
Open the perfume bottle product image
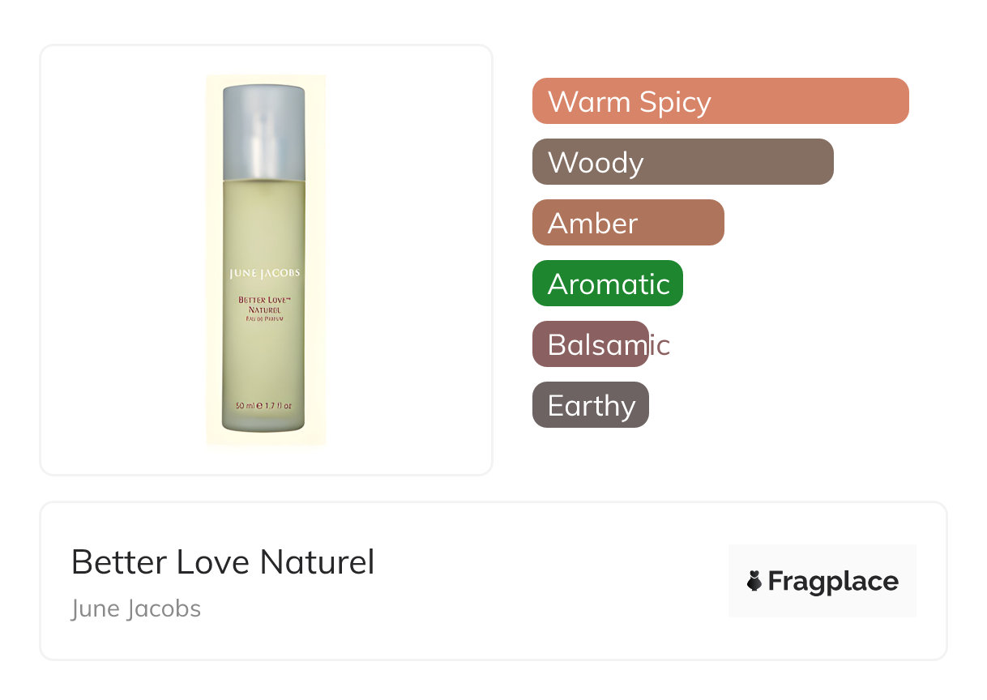click(266, 260)
